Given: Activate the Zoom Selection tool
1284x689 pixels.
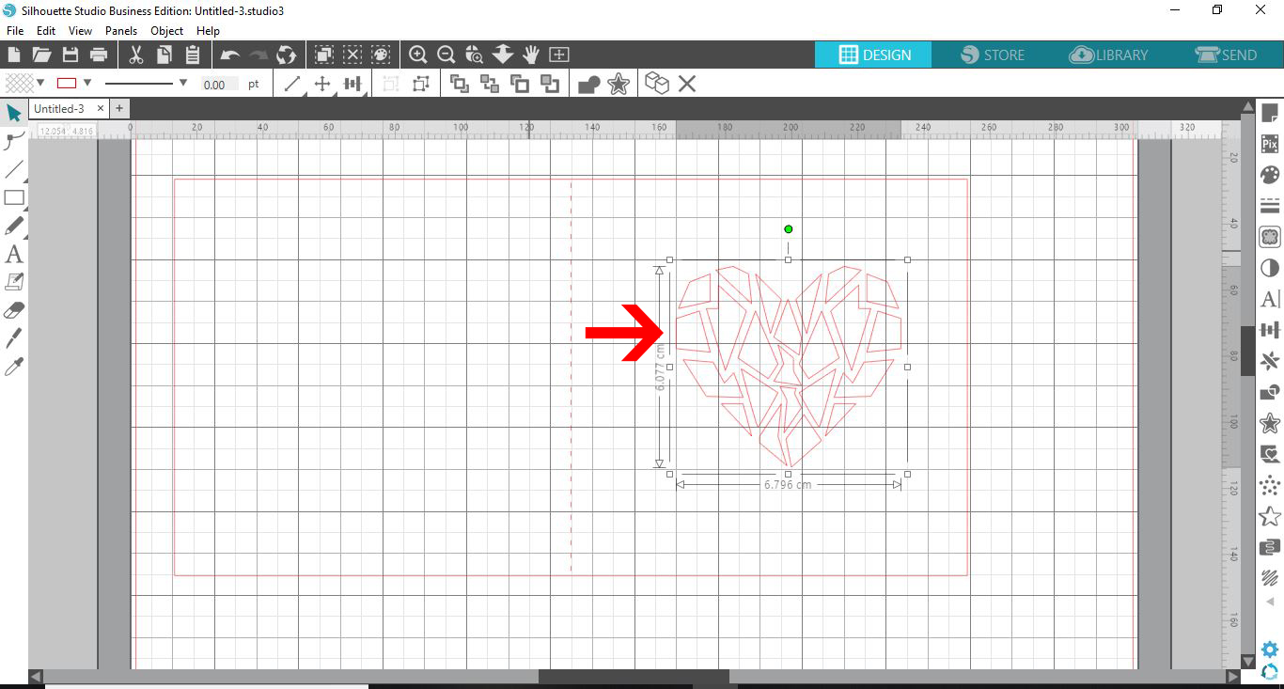Looking at the screenshot, I should coord(475,55).
